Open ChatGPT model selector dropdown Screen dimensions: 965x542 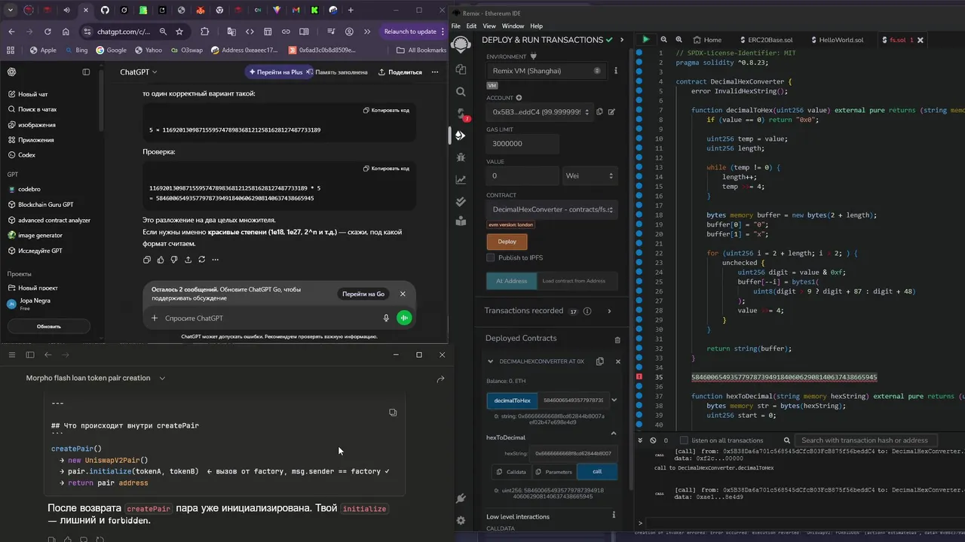[139, 72]
